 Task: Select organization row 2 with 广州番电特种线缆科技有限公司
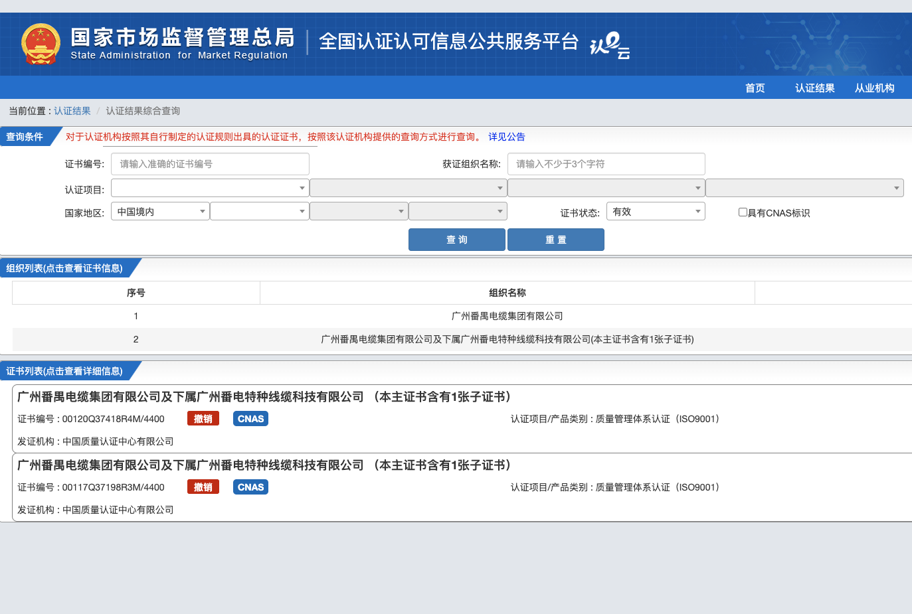(x=462, y=339)
